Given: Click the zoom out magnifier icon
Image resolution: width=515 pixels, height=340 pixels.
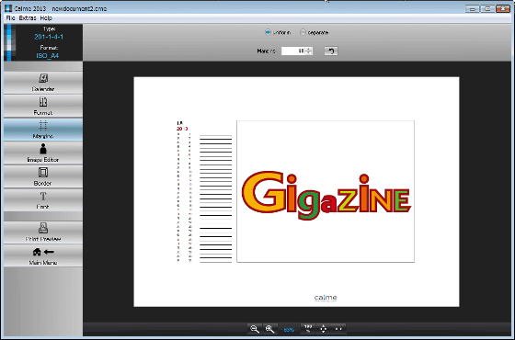Looking at the screenshot, I should (x=255, y=329).
